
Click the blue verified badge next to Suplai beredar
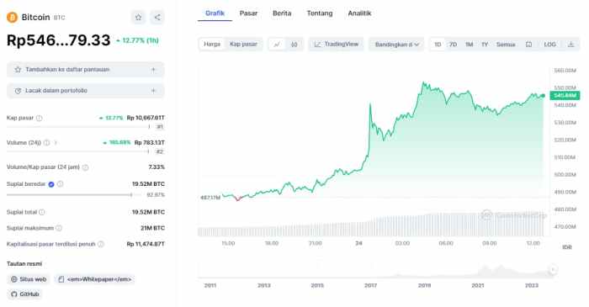coord(51,184)
